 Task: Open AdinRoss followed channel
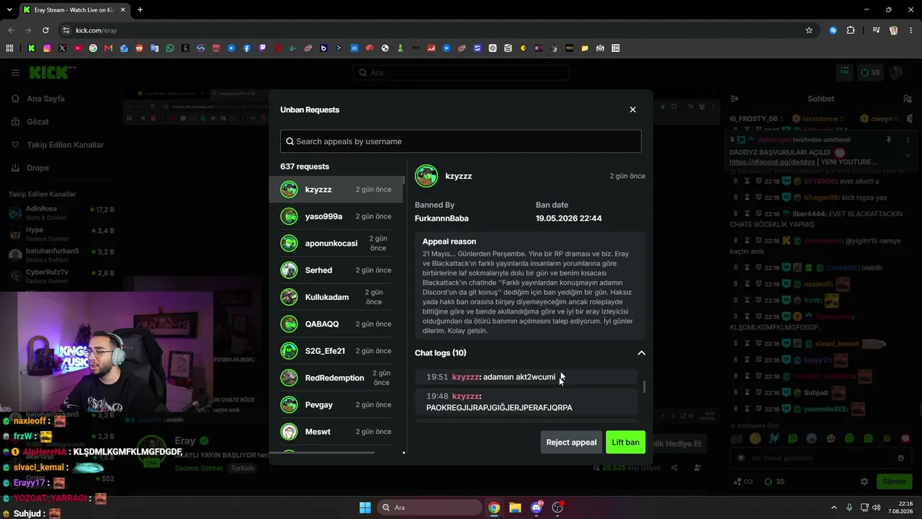61,213
